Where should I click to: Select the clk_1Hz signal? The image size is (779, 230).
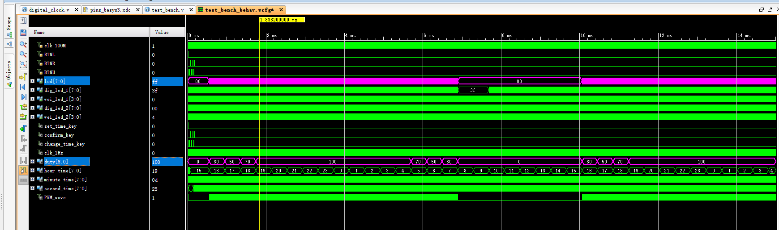click(x=54, y=153)
